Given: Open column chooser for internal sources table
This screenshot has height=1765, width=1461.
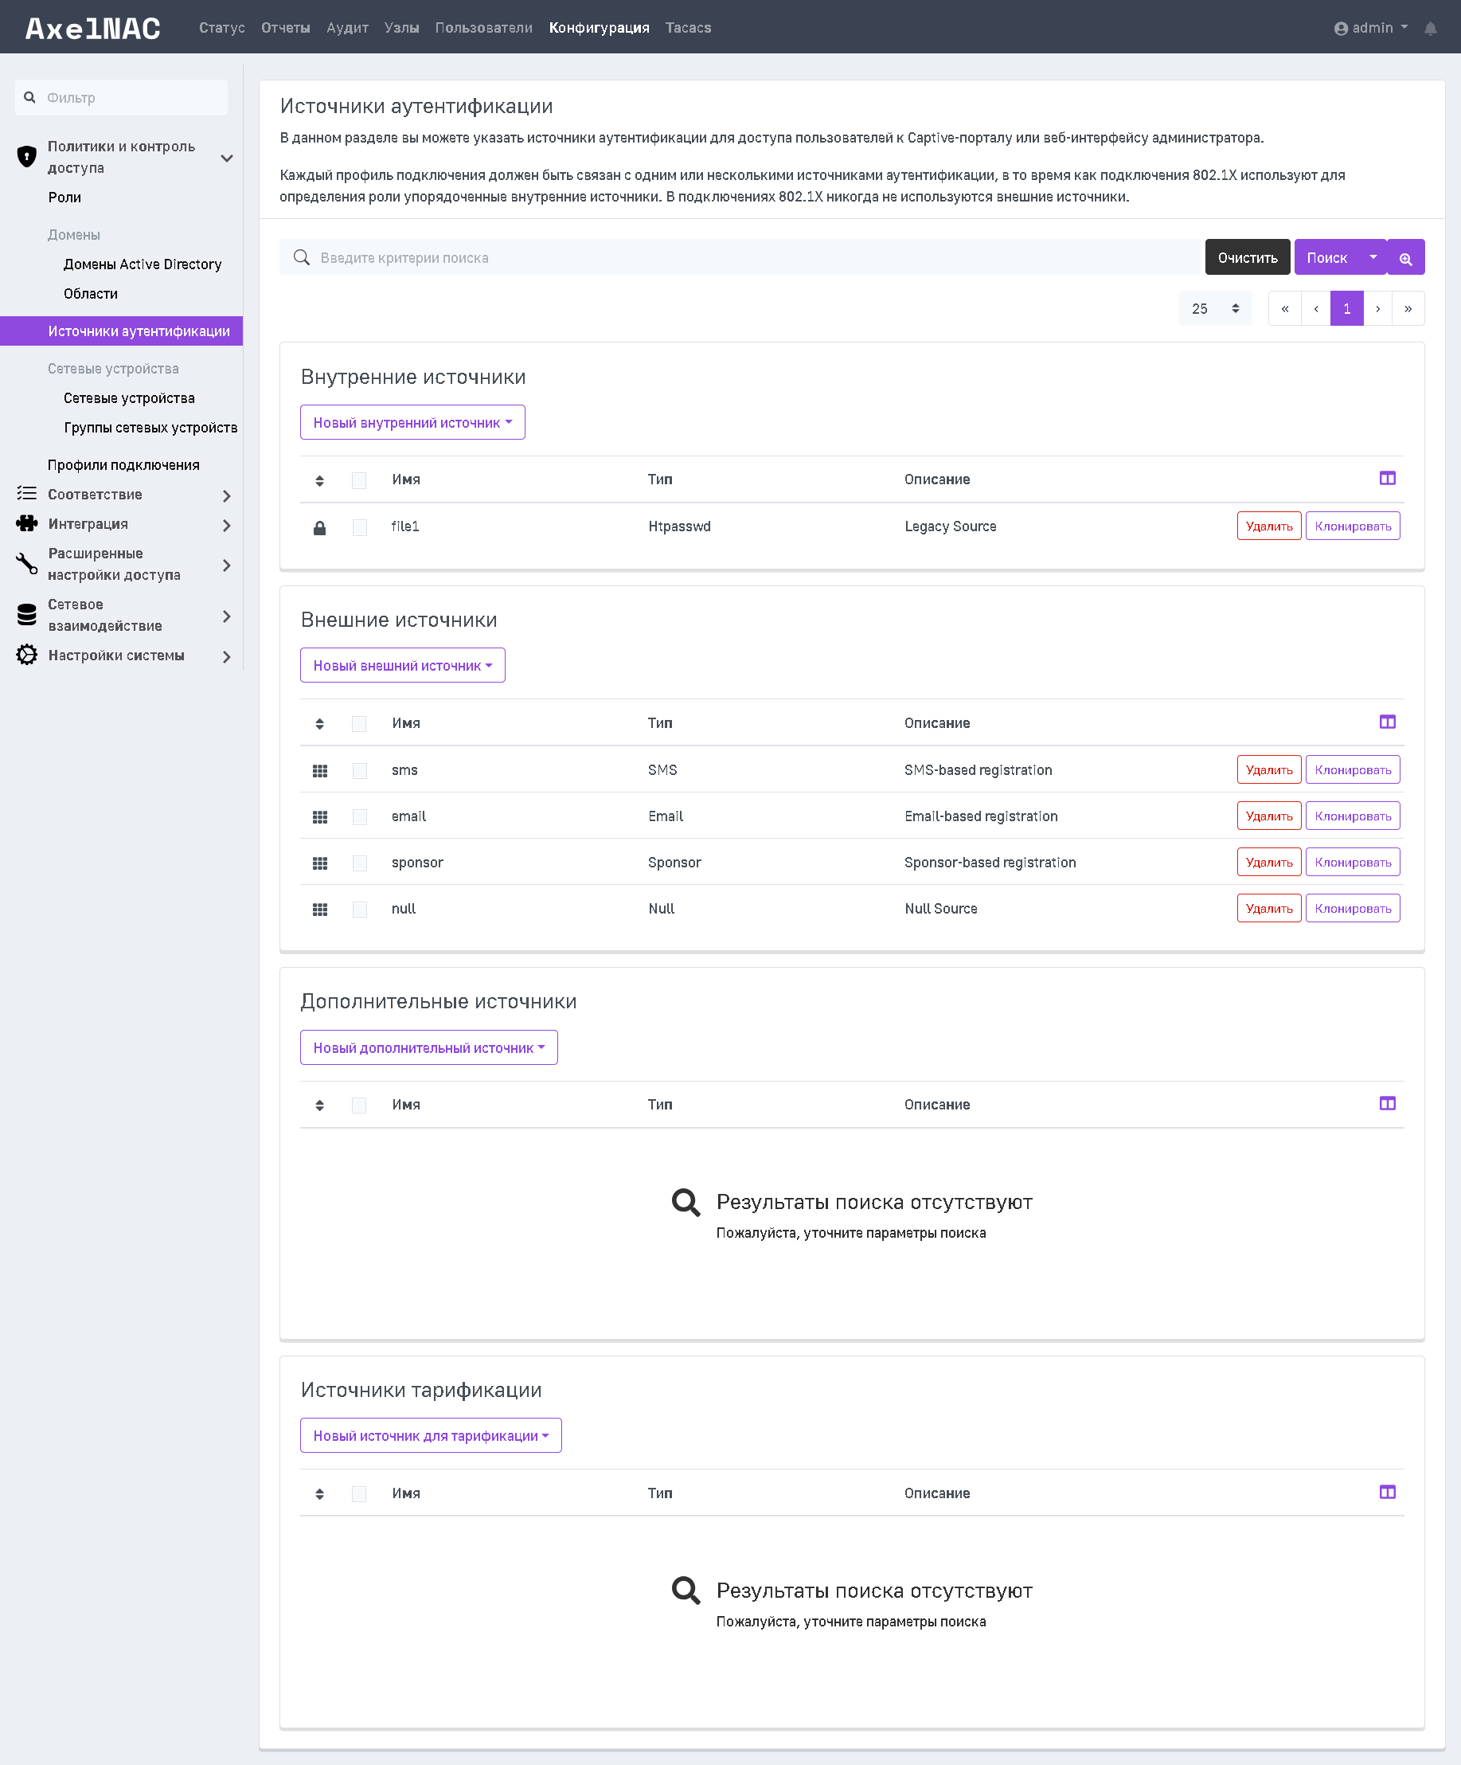Looking at the screenshot, I should point(1387,479).
